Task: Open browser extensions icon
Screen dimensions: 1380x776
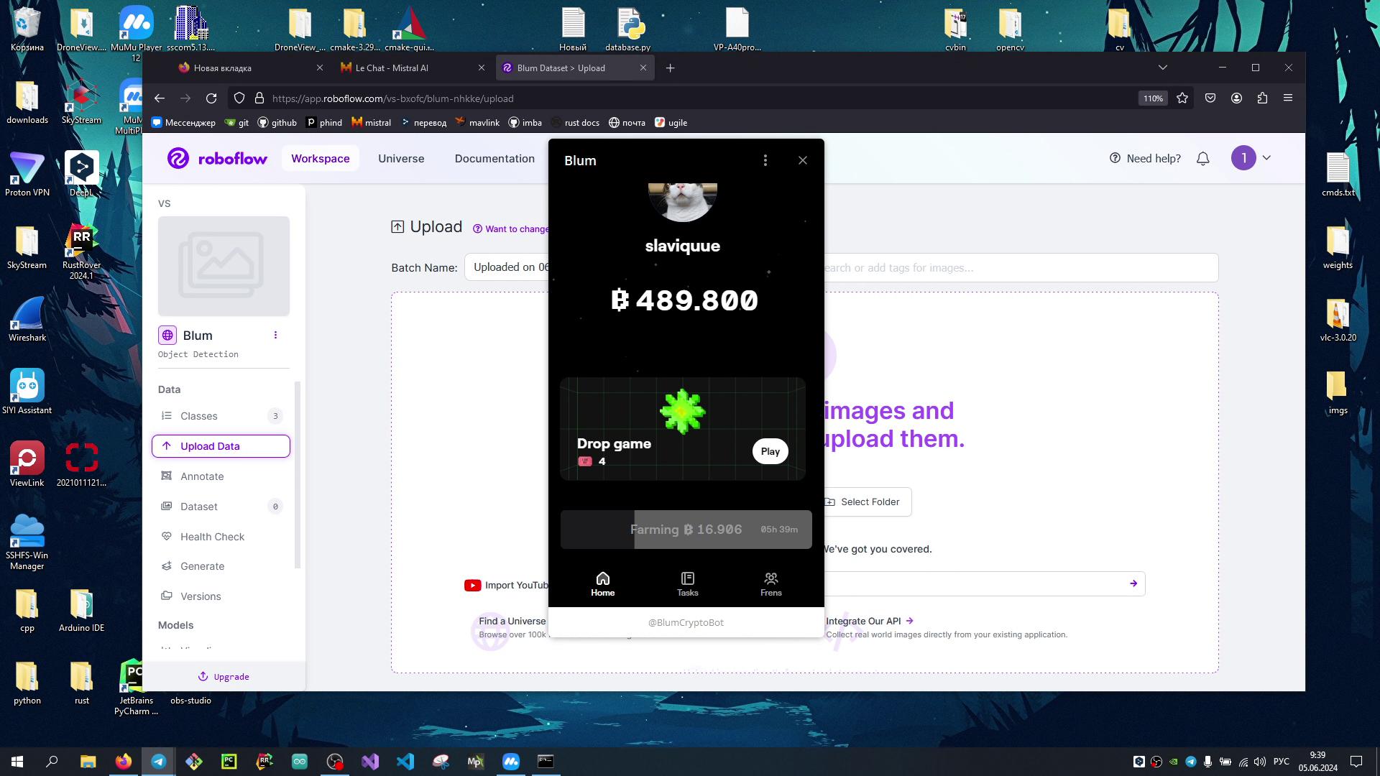Action: pos(1262,98)
